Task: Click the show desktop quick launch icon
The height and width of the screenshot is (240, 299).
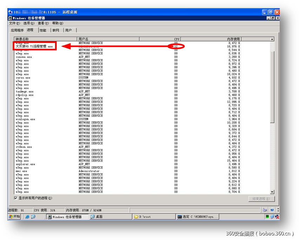Action: [x=33, y=217]
